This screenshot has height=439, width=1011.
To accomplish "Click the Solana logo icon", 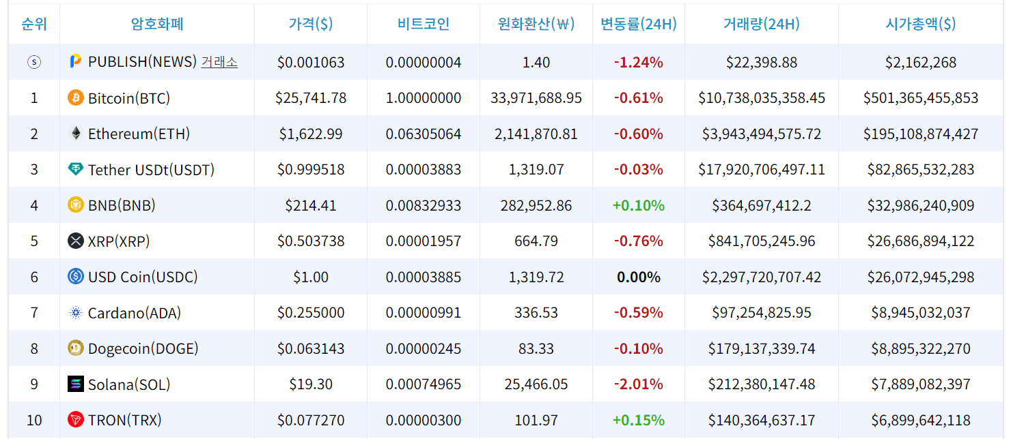I will (x=76, y=384).
